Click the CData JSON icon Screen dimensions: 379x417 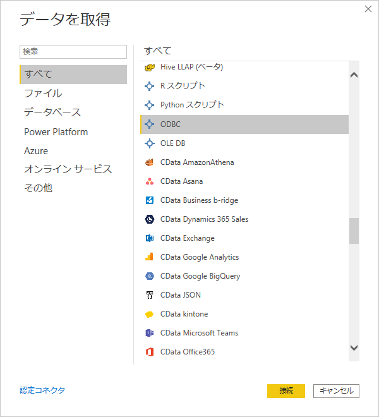(150, 295)
